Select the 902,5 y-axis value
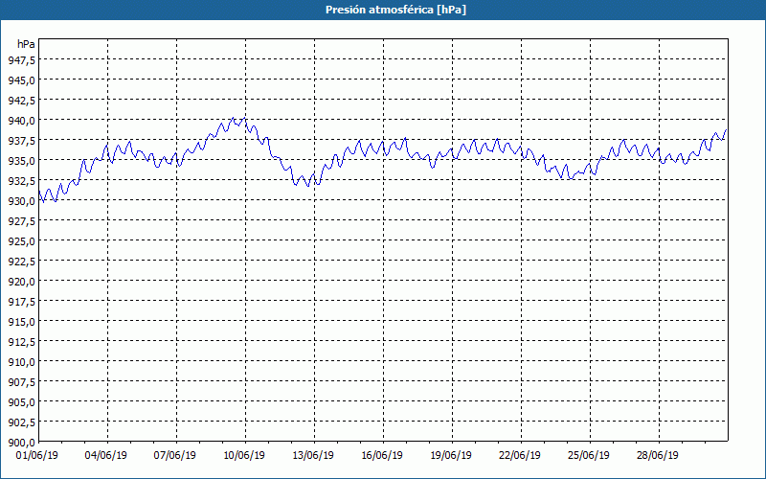766x479 pixels. click(x=21, y=422)
